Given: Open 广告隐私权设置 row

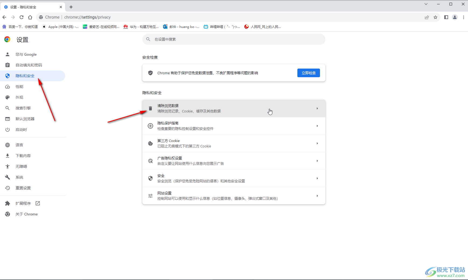Looking at the screenshot, I should (234, 161).
